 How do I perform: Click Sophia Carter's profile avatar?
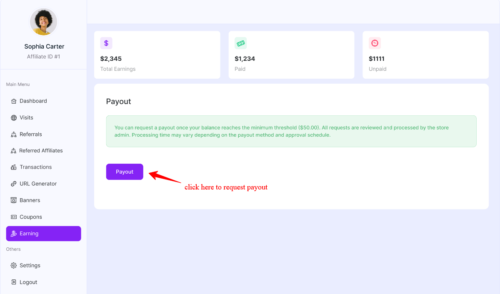pyautogui.click(x=44, y=22)
